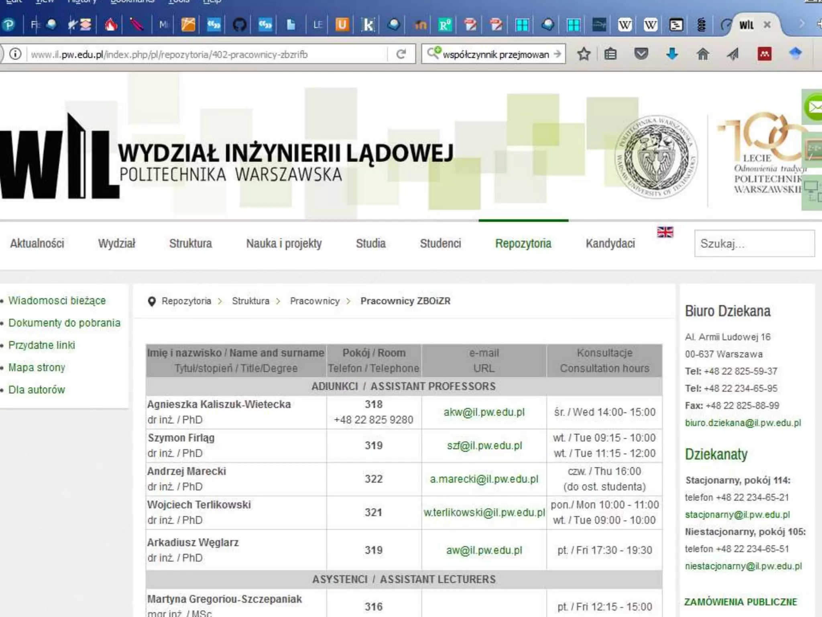The width and height of the screenshot is (822, 617).
Task: Open the Dokumenty do pobrania link
Action: point(64,323)
